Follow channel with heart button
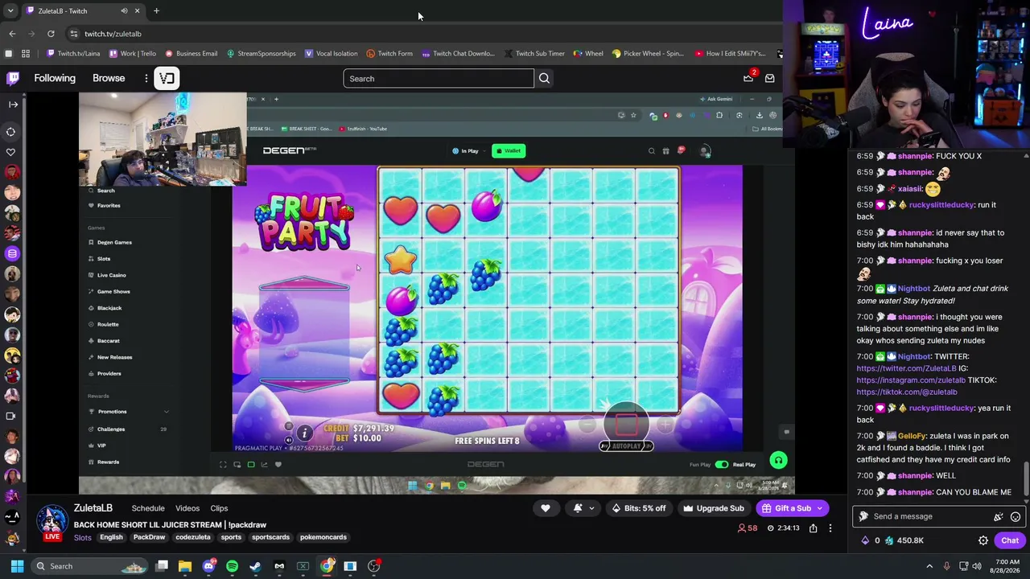This screenshot has width=1030, height=579. (546, 508)
